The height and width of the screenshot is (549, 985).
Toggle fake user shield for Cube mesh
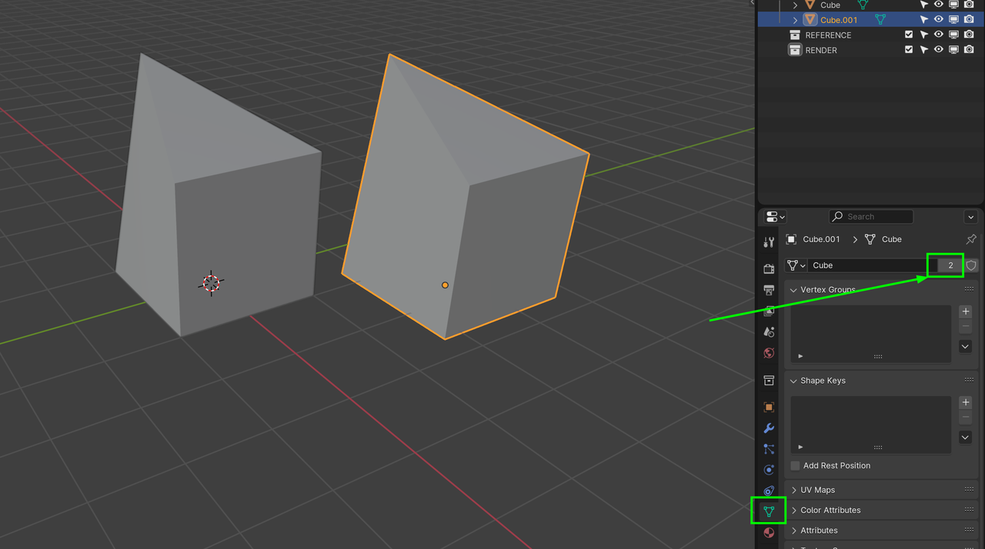click(971, 265)
